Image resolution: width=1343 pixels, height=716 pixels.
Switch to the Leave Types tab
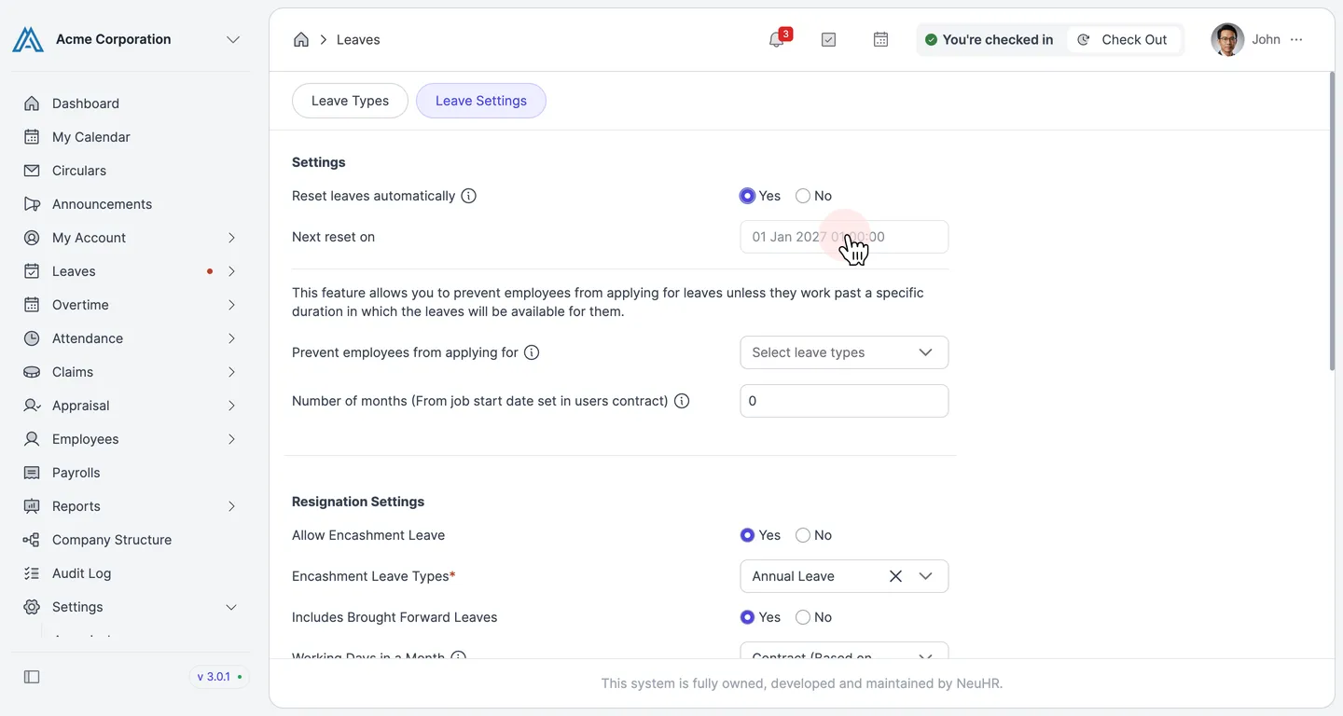coord(350,101)
